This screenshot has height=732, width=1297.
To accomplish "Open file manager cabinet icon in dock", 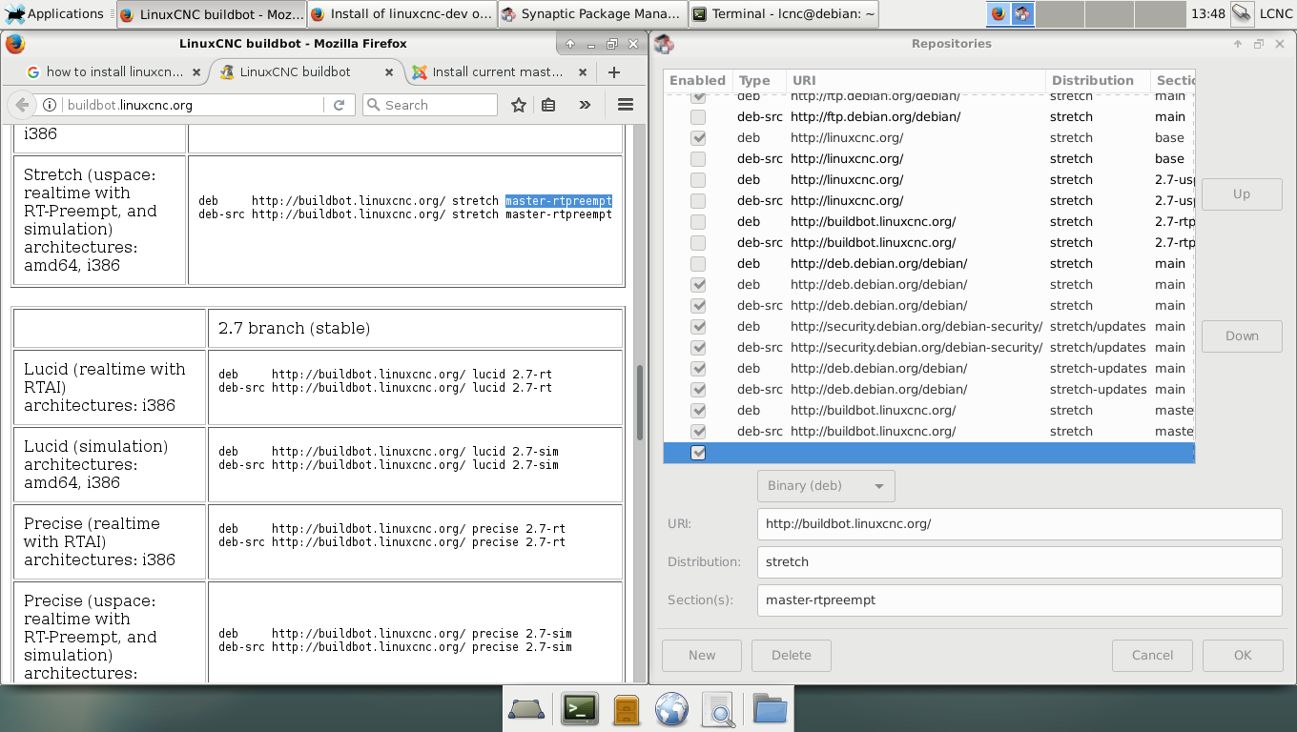I will pyautogui.click(x=627, y=709).
